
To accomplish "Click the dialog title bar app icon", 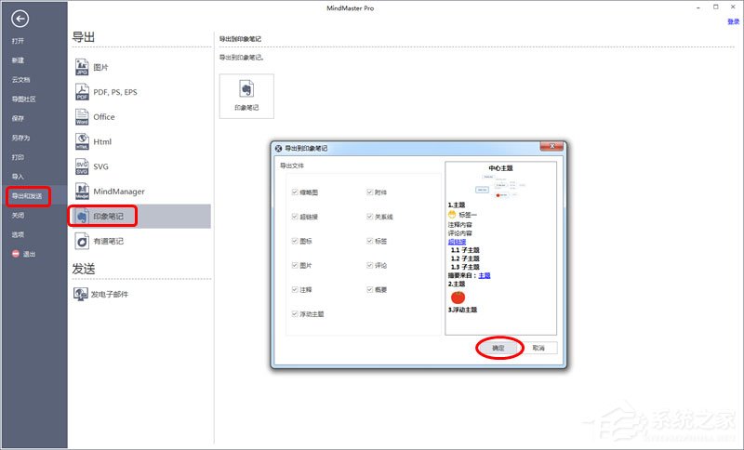I will (x=278, y=149).
